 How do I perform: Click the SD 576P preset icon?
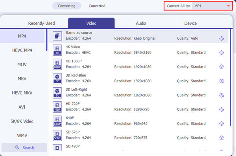[57, 136]
